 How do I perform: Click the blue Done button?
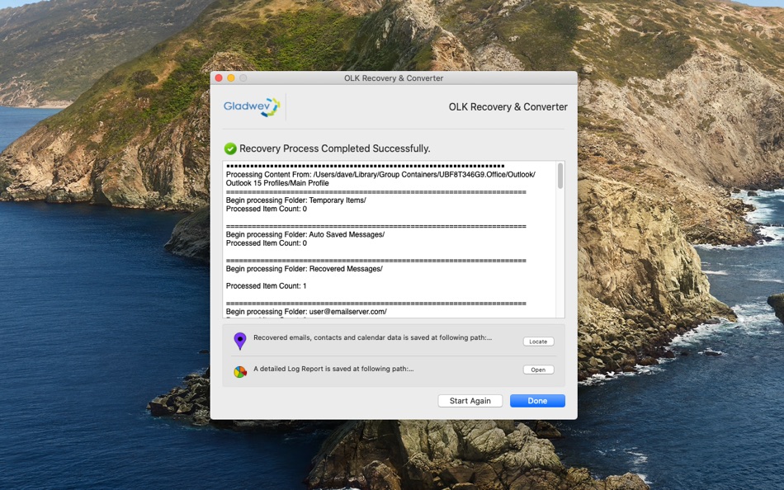[537, 401]
